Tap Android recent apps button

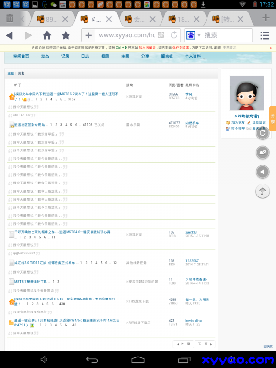tap(184, 359)
